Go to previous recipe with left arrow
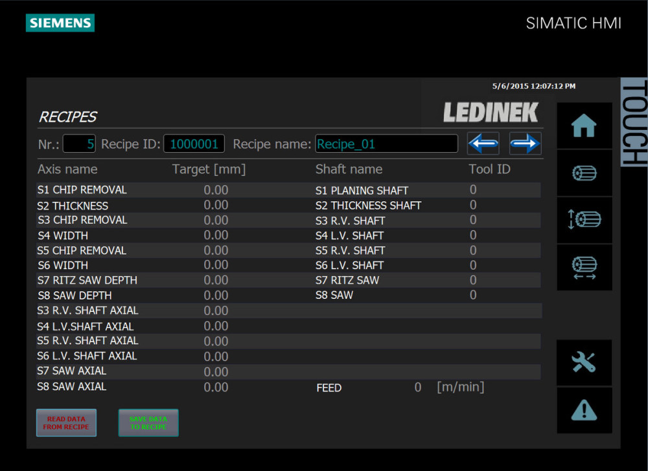 483,144
